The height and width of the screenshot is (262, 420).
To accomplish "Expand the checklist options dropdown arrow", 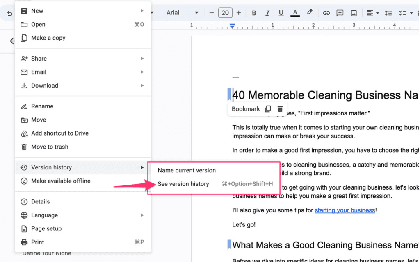I will [x=411, y=13].
